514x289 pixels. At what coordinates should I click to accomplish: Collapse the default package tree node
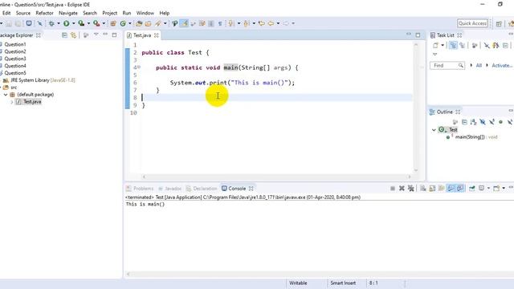(x=6, y=95)
